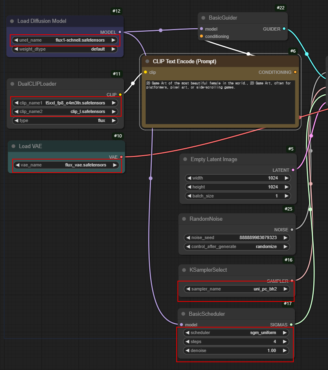328x370 pixels.
Task: Click the LATENT output socket
Action: (293, 170)
